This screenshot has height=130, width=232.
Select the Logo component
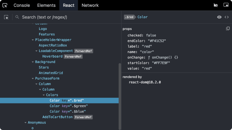click(43, 29)
